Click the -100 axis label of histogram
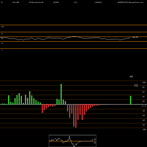This screenshot has height=147, width=147. point(144,130)
